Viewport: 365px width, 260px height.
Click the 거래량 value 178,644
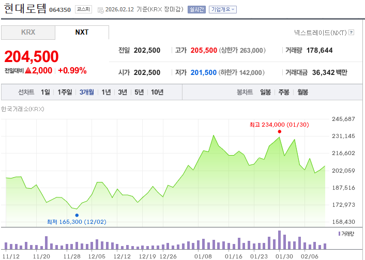[320, 50]
